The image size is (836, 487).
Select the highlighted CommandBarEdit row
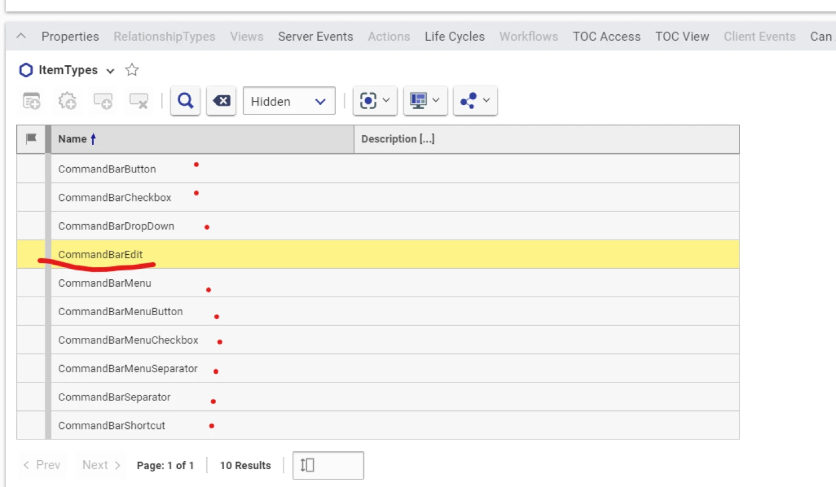click(x=378, y=254)
